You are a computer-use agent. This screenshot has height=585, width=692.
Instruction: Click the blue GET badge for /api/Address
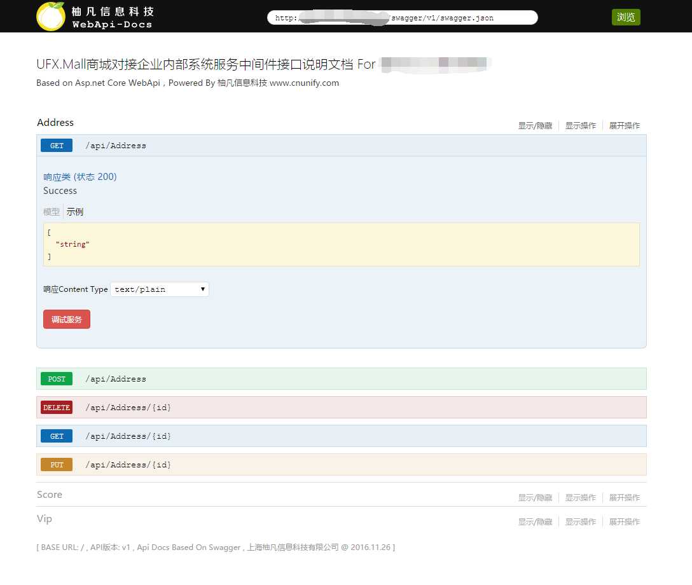[x=57, y=146]
